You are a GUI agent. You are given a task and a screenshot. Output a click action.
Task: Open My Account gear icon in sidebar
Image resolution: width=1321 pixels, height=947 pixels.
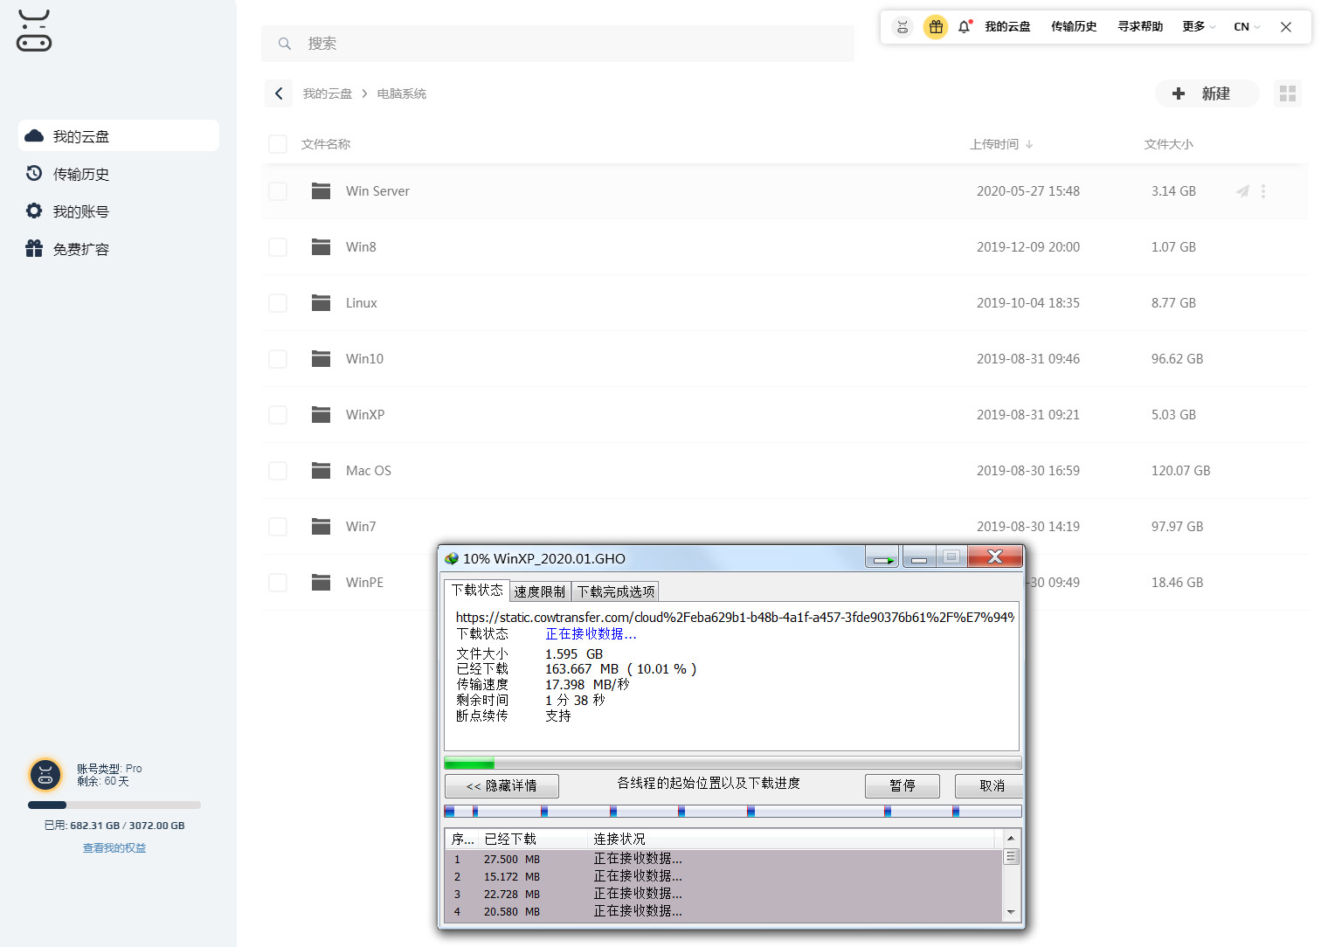(x=34, y=211)
